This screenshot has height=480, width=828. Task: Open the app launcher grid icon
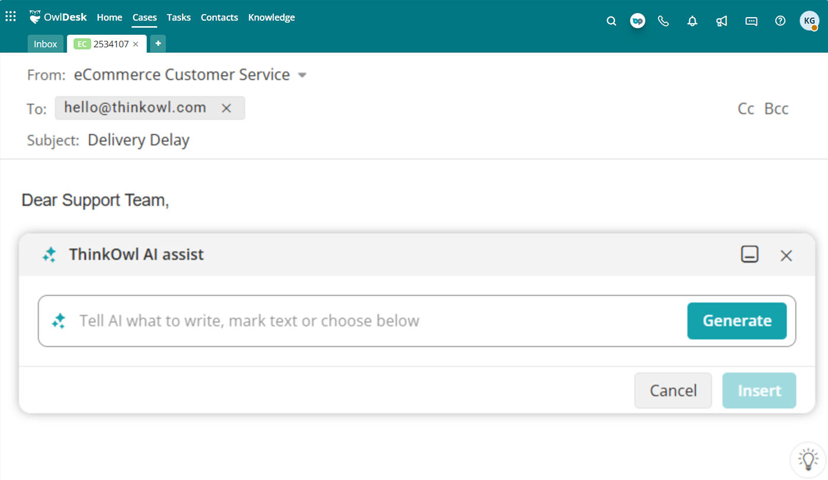click(x=11, y=17)
